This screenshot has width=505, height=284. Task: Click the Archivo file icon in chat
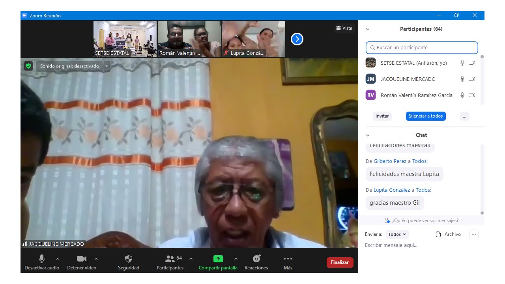pos(438,234)
